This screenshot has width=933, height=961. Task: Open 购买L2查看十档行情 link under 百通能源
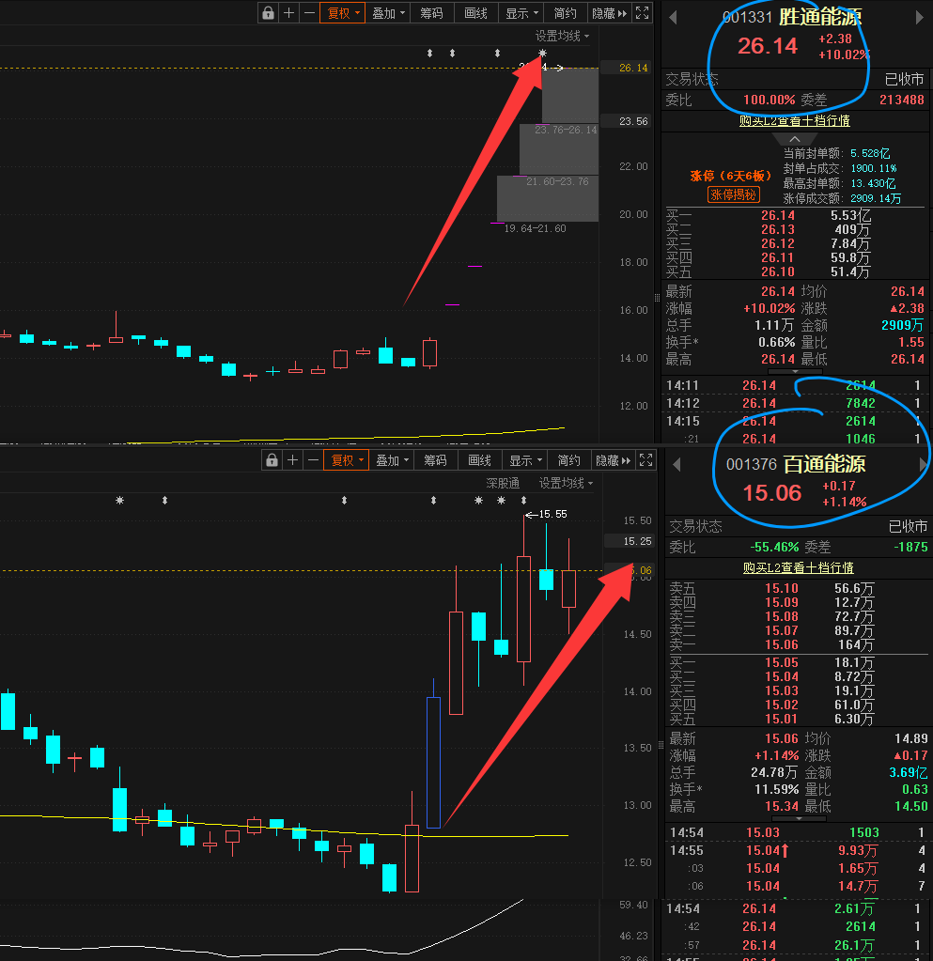point(798,568)
